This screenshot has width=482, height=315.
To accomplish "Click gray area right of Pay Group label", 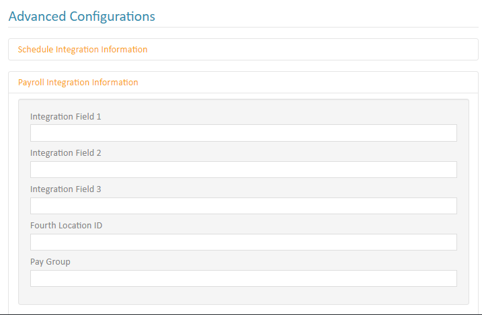I will tap(269, 261).
